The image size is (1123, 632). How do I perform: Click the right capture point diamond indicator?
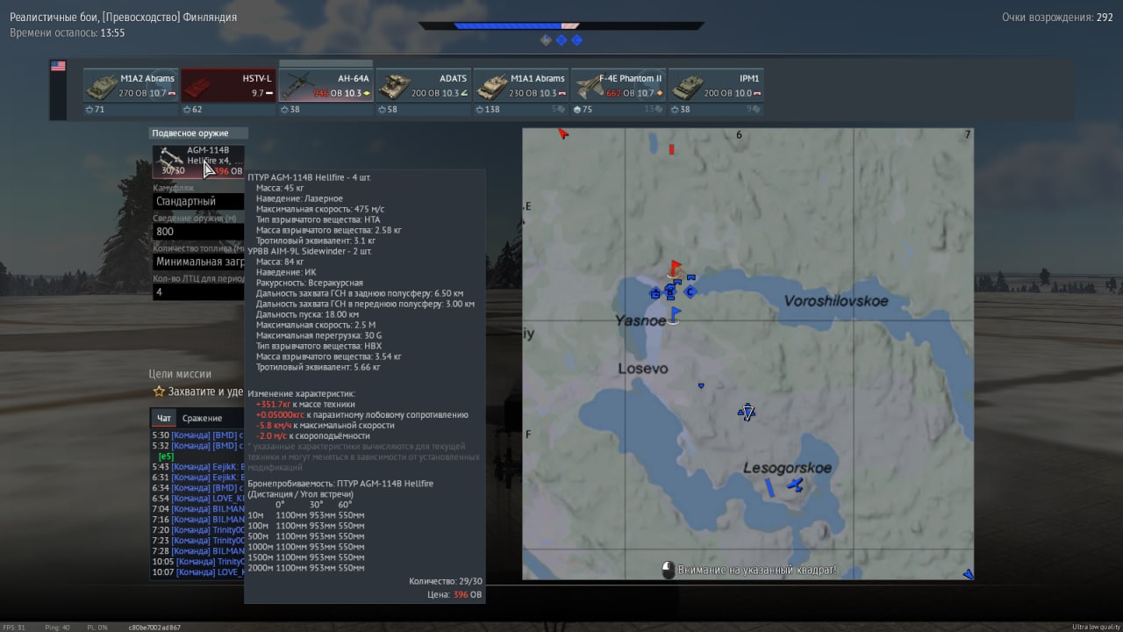click(577, 40)
